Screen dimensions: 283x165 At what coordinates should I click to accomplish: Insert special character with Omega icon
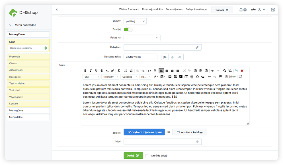(x=197, y=77)
